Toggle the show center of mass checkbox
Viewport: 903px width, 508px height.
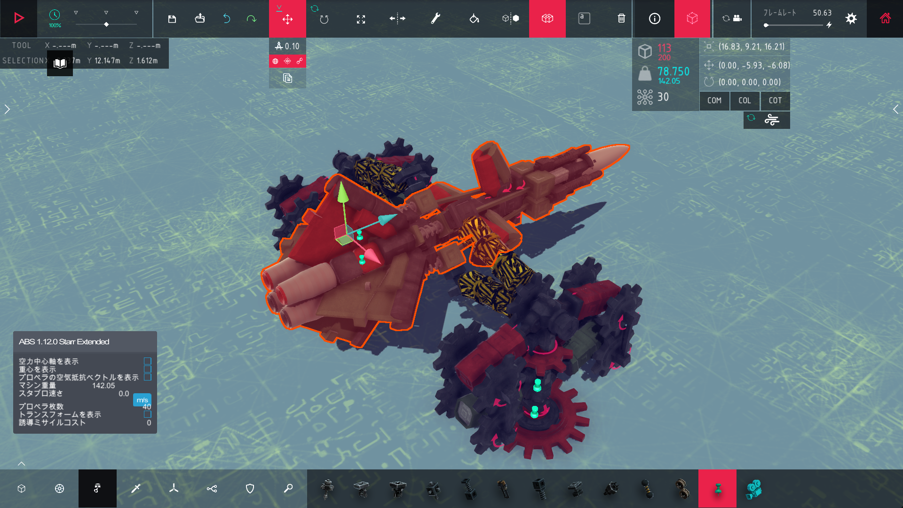147,369
